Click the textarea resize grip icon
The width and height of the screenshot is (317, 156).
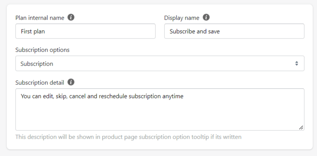pyautogui.click(x=301, y=127)
